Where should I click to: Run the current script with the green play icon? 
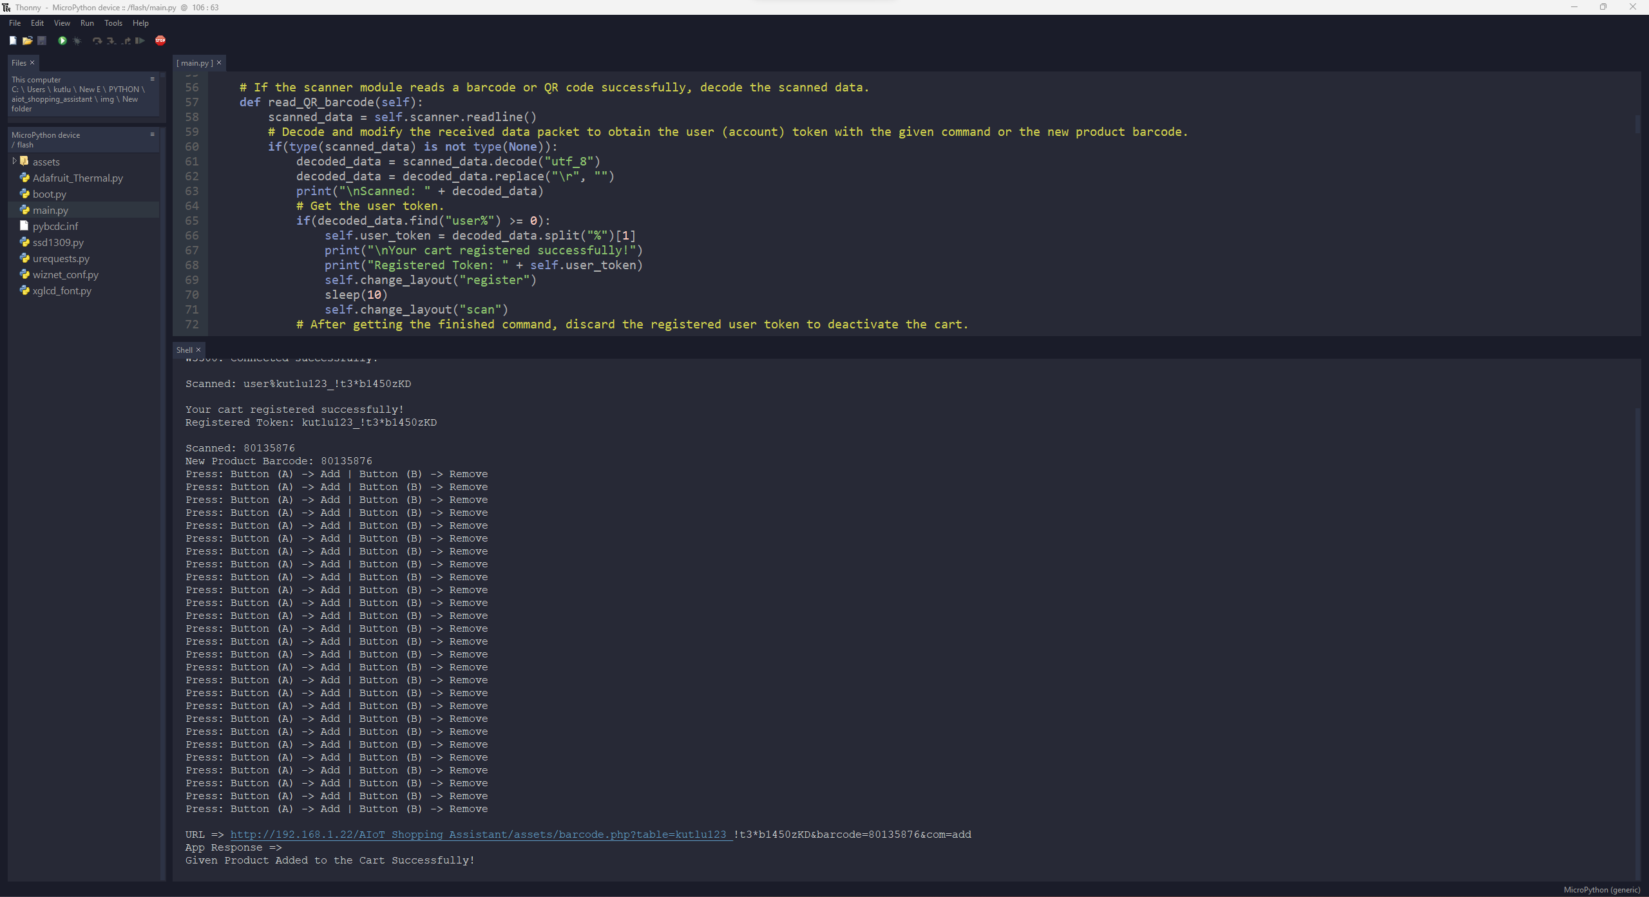[62, 41]
